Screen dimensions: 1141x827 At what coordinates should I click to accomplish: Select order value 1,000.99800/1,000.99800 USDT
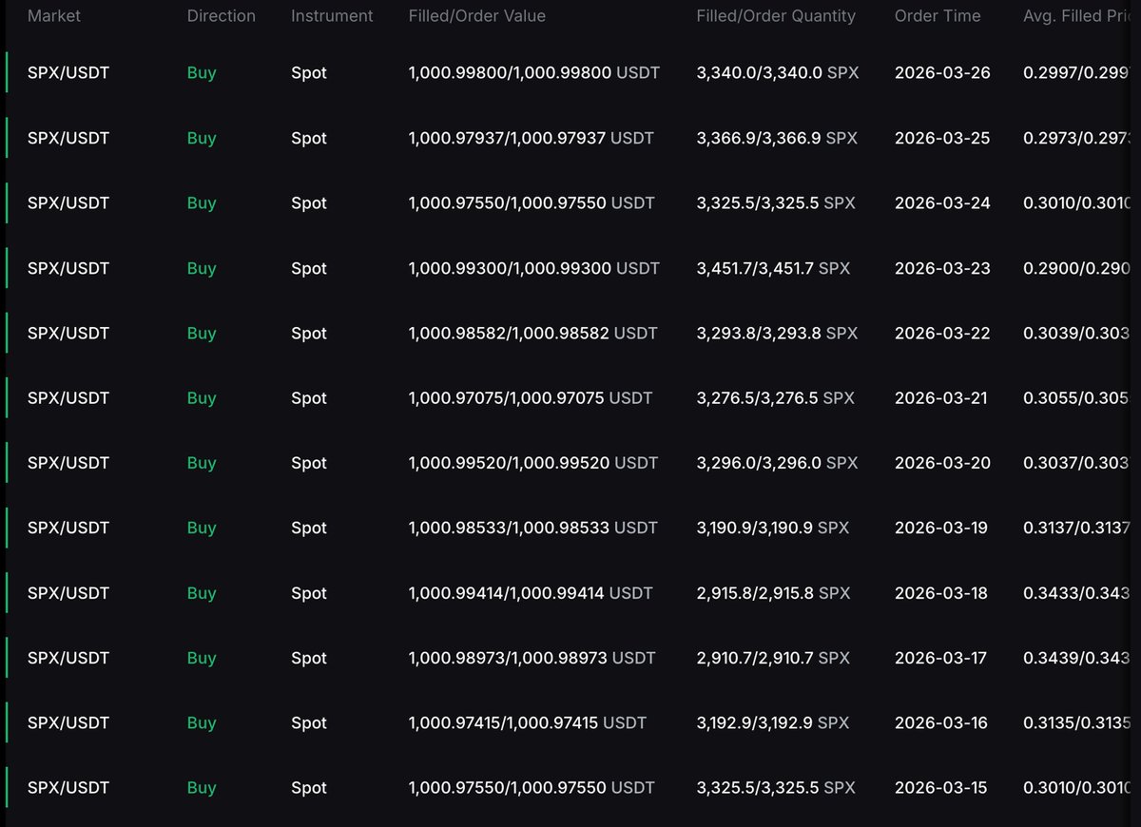pyautogui.click(x=534, y=72)
